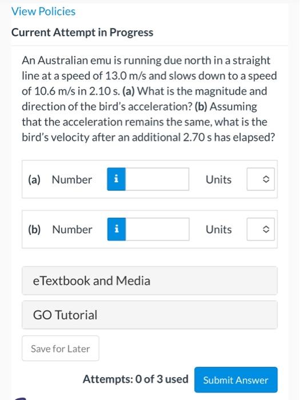Open the Units dropdown for part (b)
This screenshot has height=400, width=300.
261,229
